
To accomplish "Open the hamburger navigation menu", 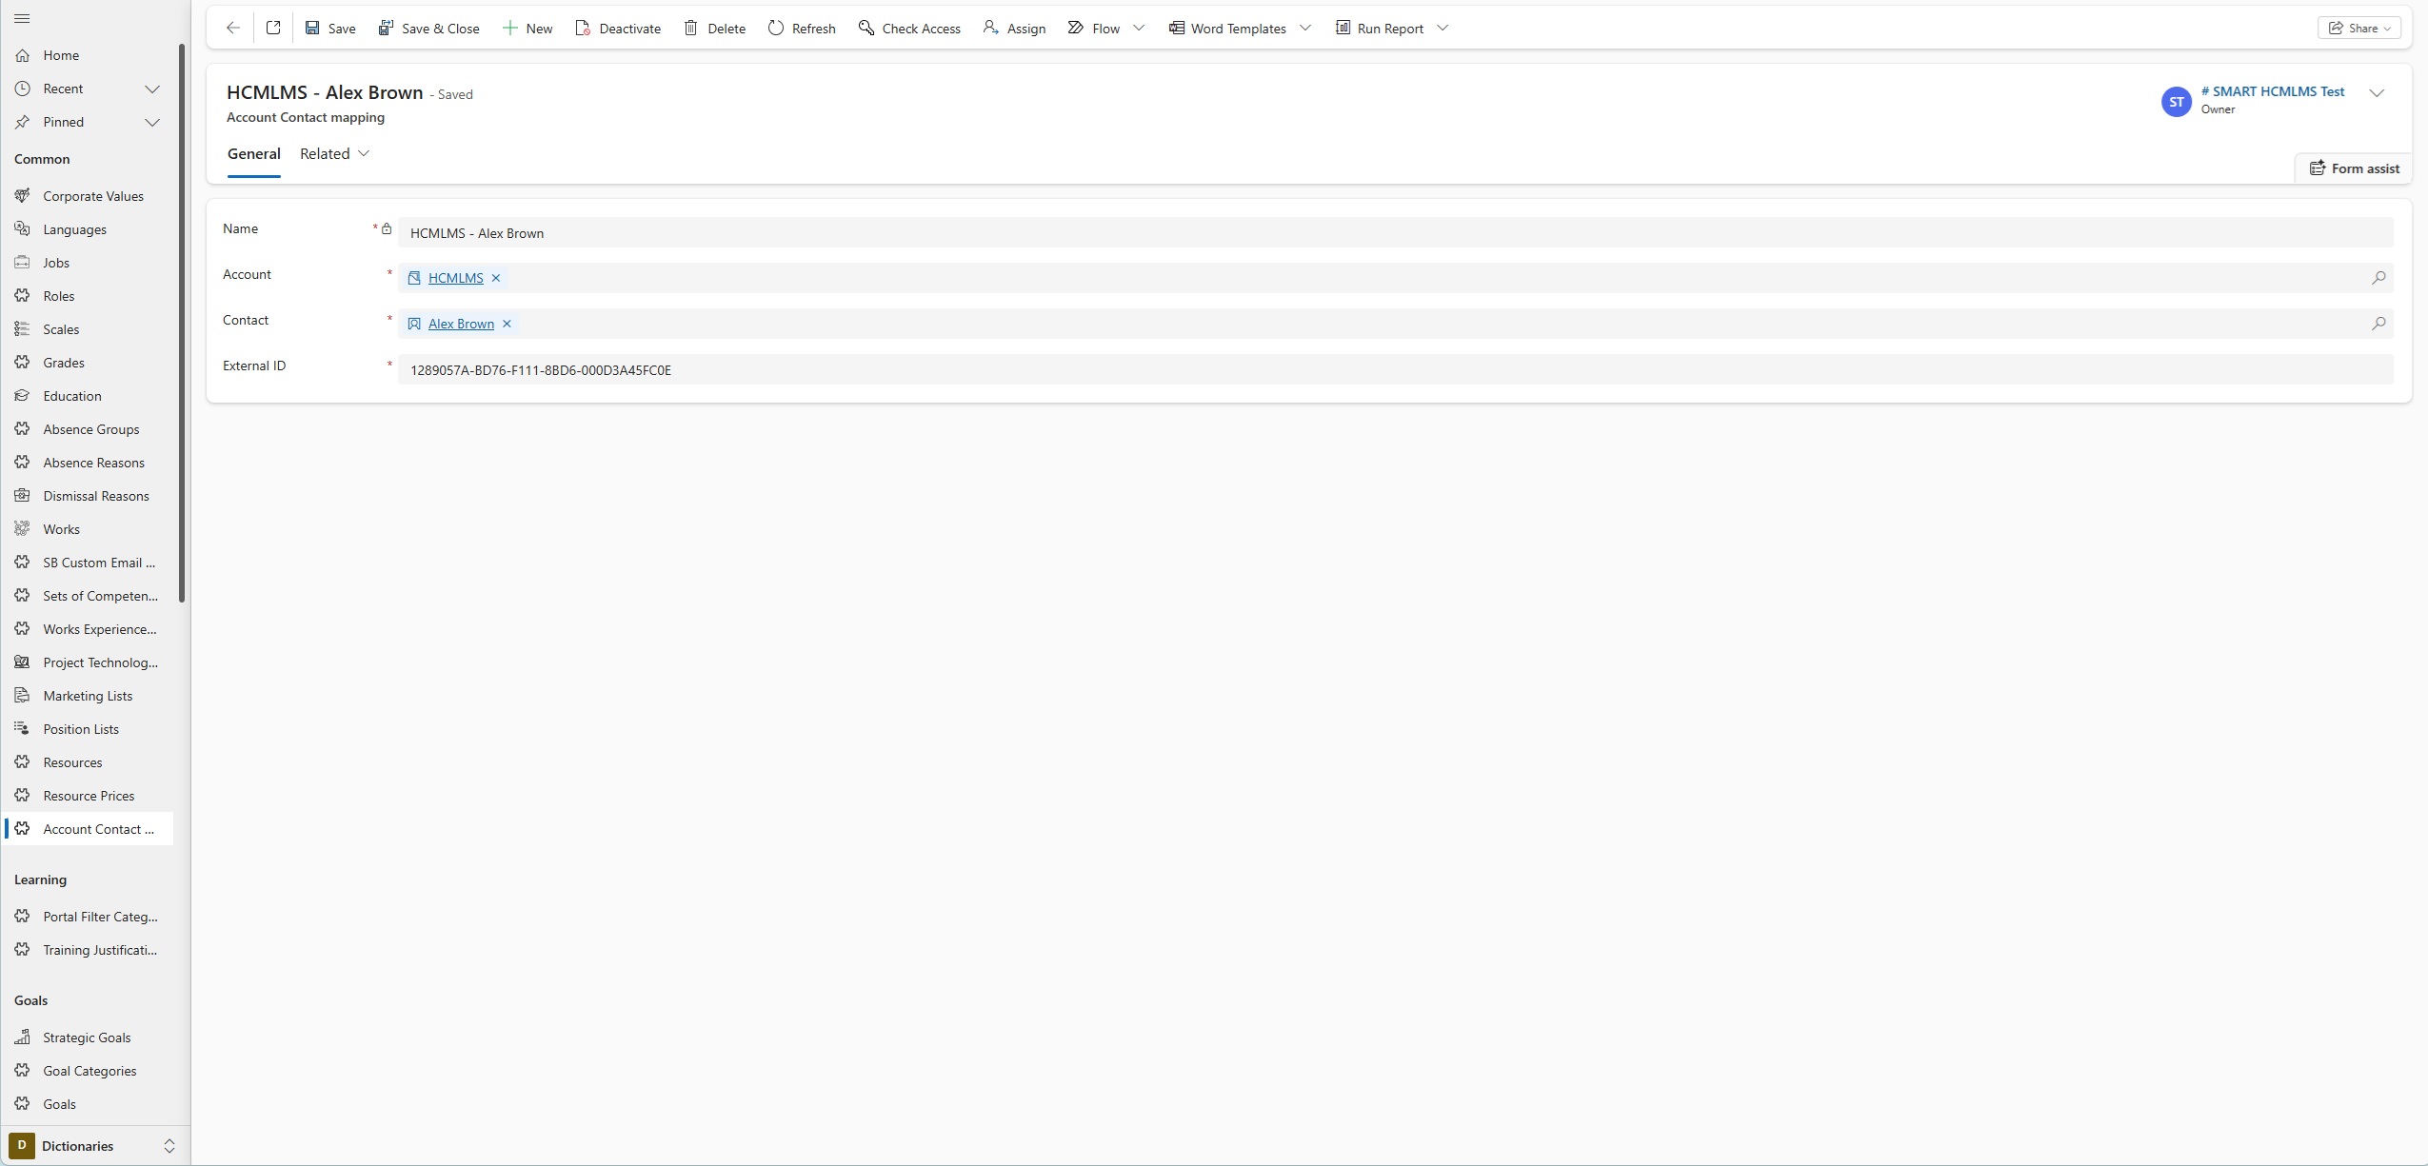I will [23, 19].
